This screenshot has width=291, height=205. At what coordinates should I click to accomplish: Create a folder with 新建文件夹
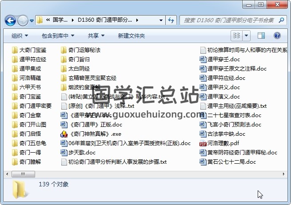(132, 35)
